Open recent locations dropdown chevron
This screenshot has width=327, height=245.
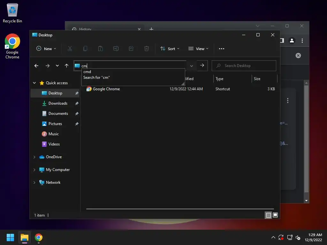point(57,66)
